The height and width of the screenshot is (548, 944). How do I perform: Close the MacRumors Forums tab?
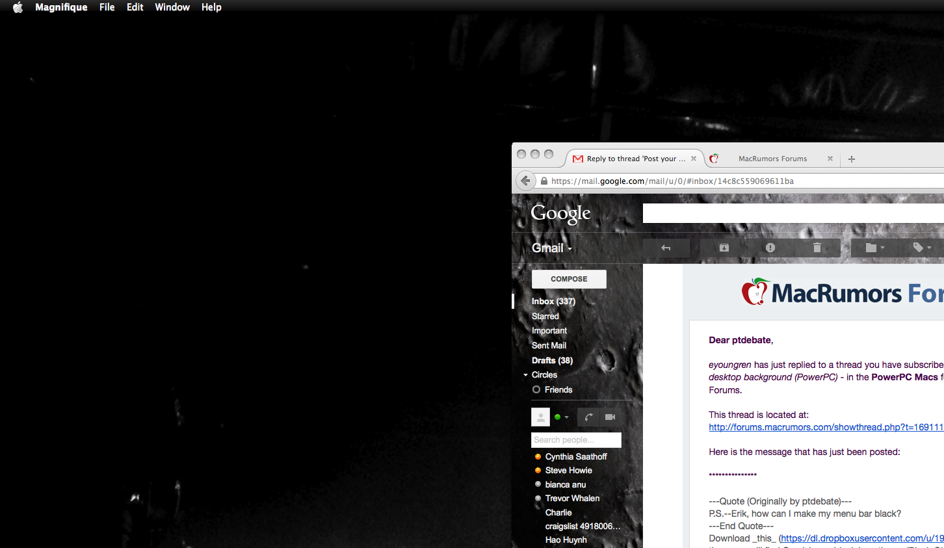pos(830,159)
